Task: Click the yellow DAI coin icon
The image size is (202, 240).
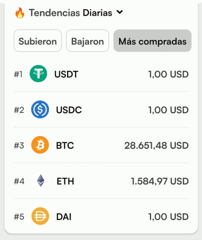Action: 40,216
